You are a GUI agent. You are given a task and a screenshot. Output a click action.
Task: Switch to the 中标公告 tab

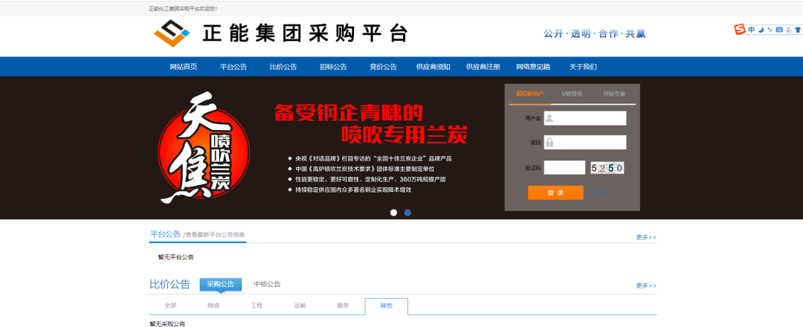(268, 284)
